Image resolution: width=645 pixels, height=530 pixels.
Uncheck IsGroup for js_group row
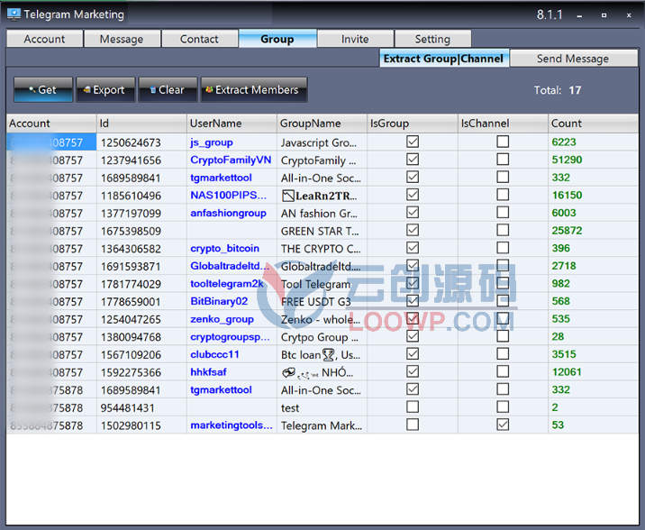(x=413, y=142)
